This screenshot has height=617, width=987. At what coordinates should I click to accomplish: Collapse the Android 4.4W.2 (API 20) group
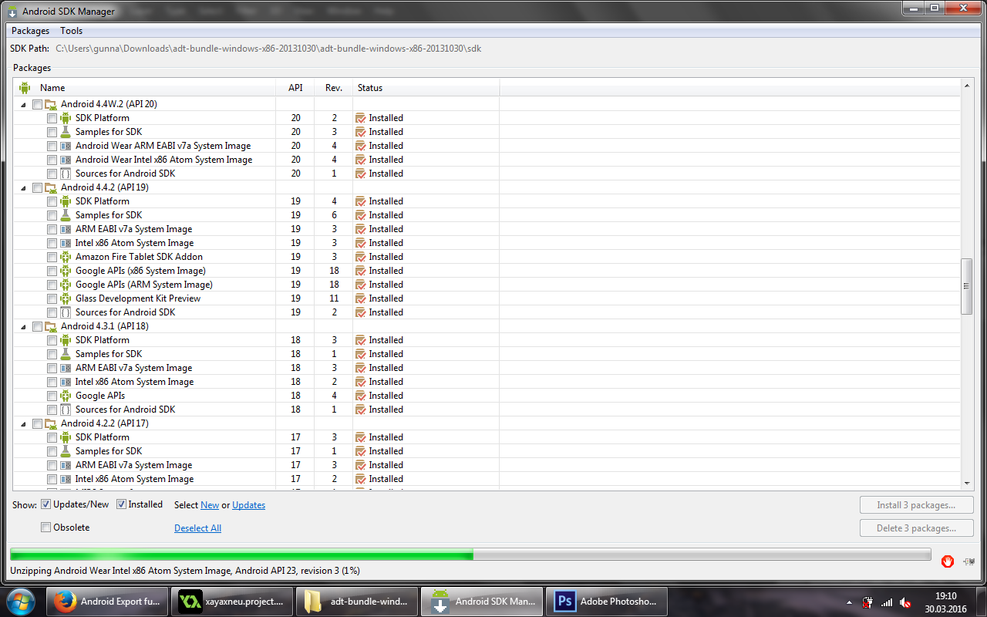point(23,104)
